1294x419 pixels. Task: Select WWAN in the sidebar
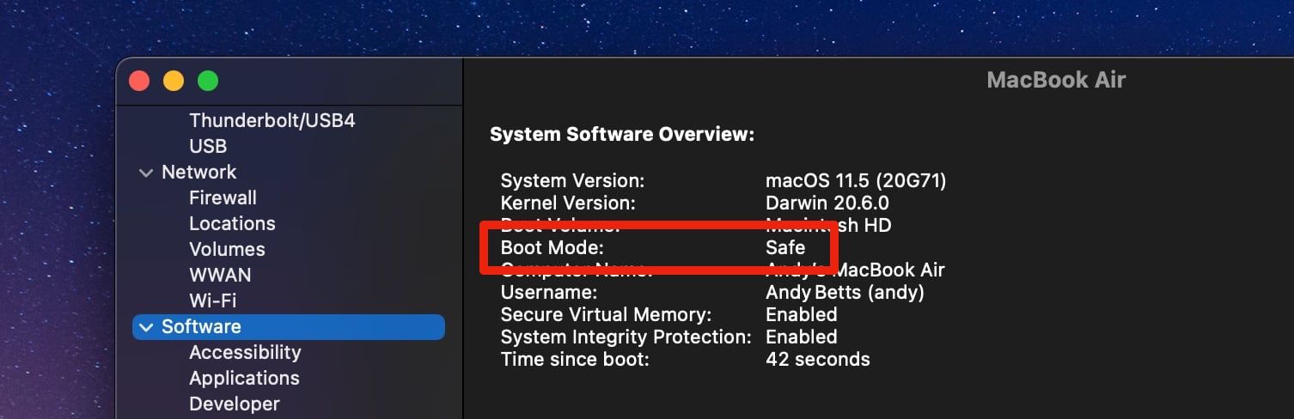(x=220, y=275)
